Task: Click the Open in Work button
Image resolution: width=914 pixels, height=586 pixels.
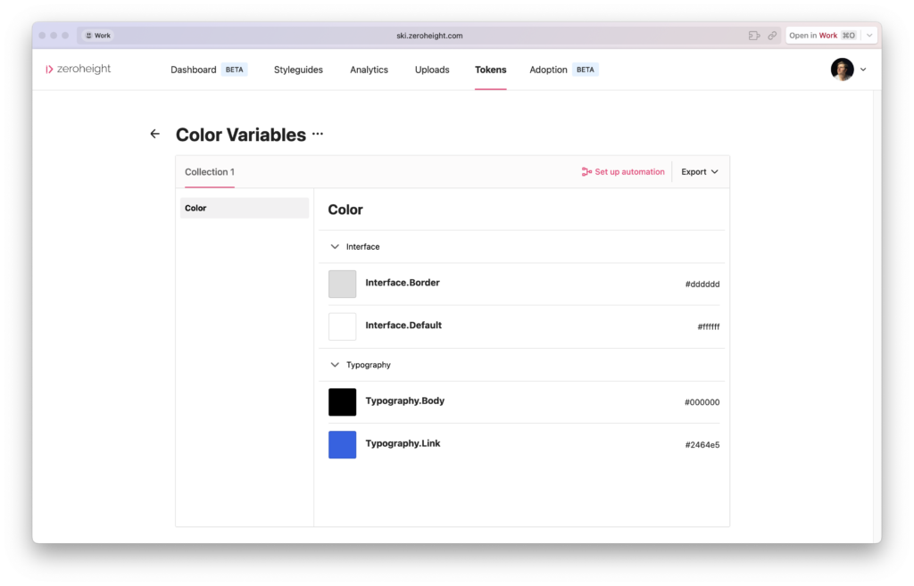Action: tap(822, 36)
